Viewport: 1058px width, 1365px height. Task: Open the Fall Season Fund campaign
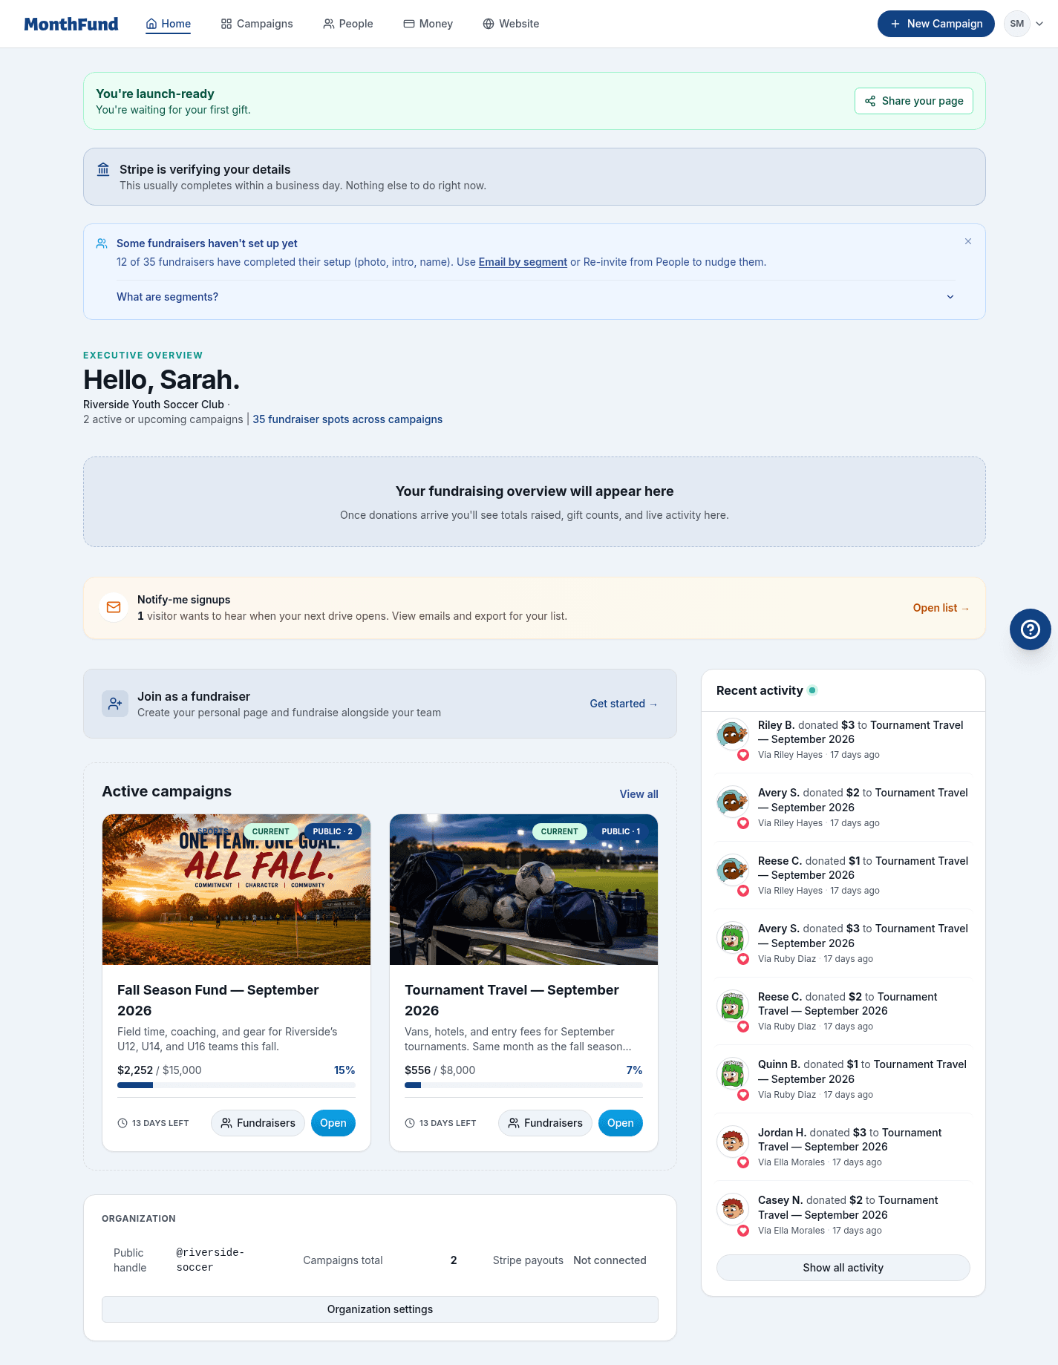[333, 1123]
